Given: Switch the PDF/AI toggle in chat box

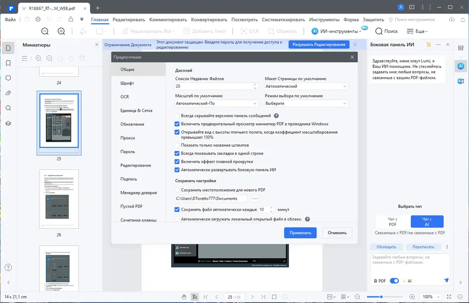Looking at the screenshot, I should pyautogui.click(x=394, y=281).
